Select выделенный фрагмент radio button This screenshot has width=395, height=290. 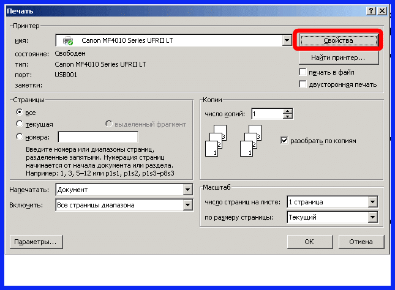click(x=108, y=124)
